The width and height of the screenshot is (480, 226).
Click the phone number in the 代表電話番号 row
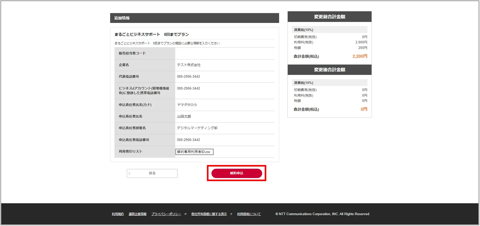click(189, 76)
